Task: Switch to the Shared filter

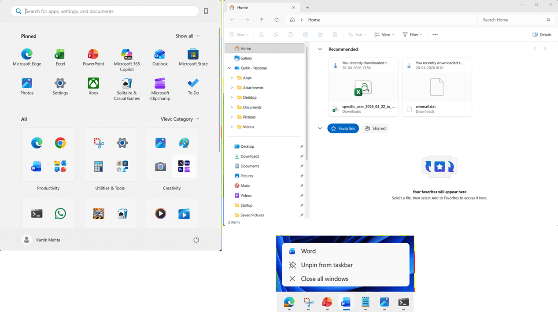Action: click(x=375, y=129)
